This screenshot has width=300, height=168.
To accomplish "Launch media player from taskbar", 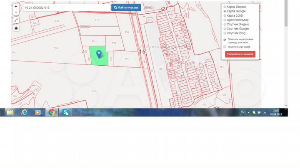I will [x=38, y=112].
